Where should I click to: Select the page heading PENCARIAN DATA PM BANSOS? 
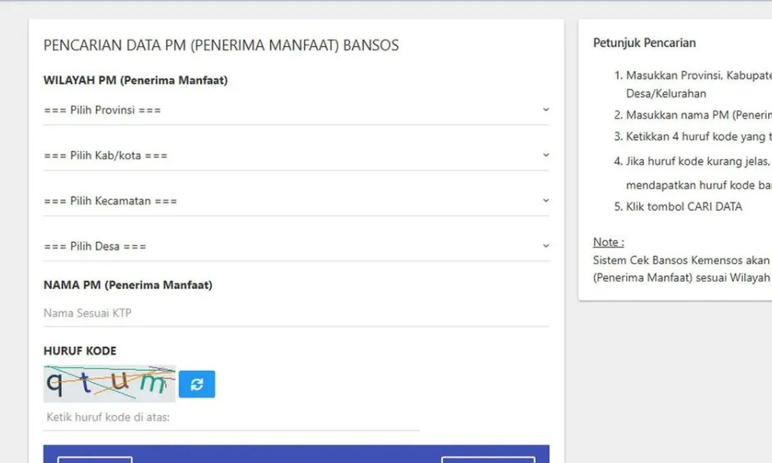[221, 45]
